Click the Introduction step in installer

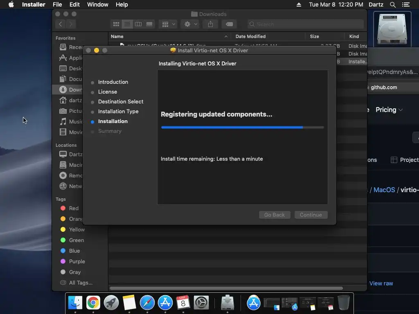pyautogui.click(x=113, y=82)
